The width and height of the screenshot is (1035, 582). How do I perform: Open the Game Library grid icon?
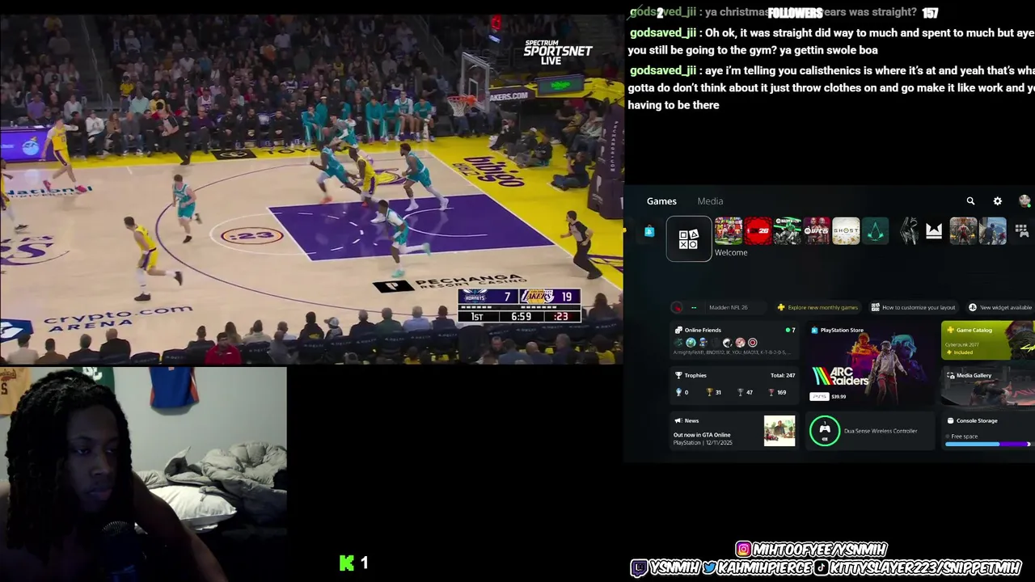pos(1021,231)
